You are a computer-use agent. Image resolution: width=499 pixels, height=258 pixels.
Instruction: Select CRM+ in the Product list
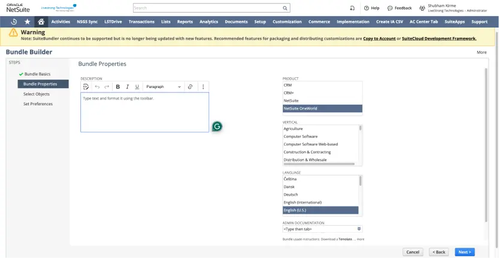[x=322, y=93]
